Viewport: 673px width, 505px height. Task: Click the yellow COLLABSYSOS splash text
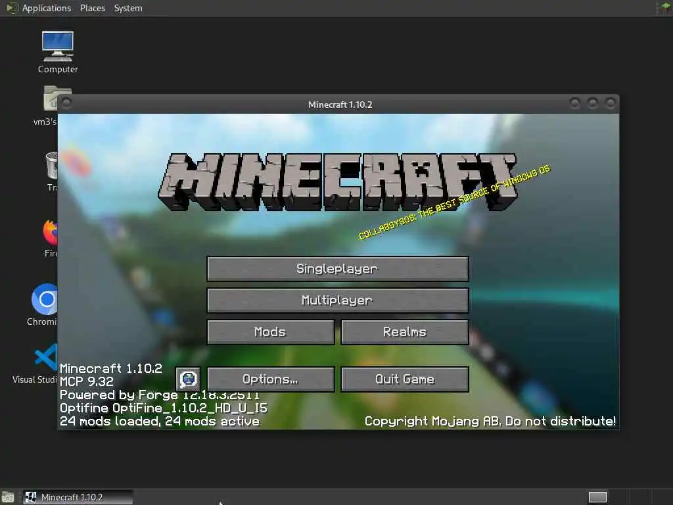click(x=455, y=203)
